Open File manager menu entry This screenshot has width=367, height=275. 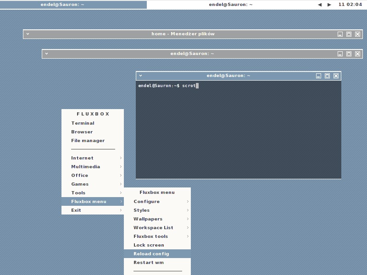click(93, 141)
